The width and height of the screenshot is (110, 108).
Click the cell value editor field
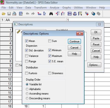pos(88,20)
